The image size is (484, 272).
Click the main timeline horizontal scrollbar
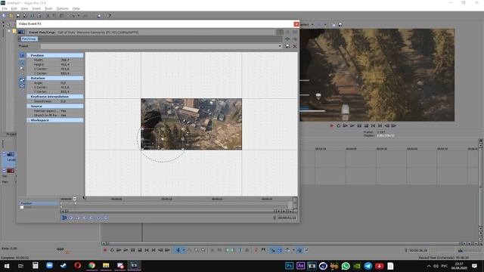click(x=282, y=243)
